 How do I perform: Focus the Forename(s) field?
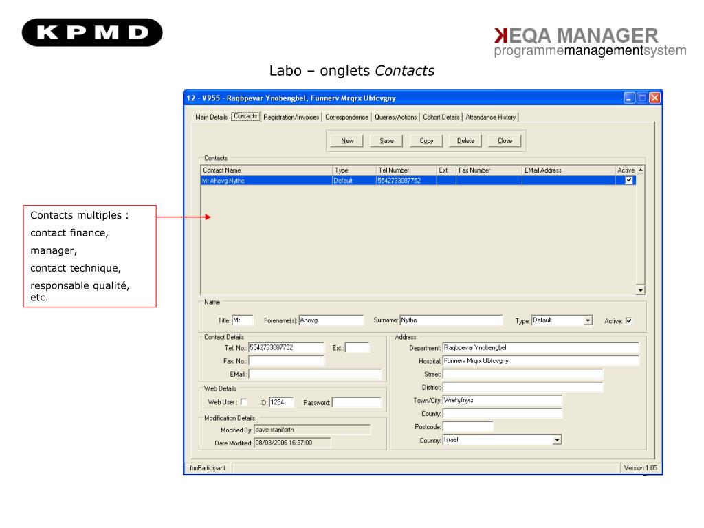tap(331, 320)
